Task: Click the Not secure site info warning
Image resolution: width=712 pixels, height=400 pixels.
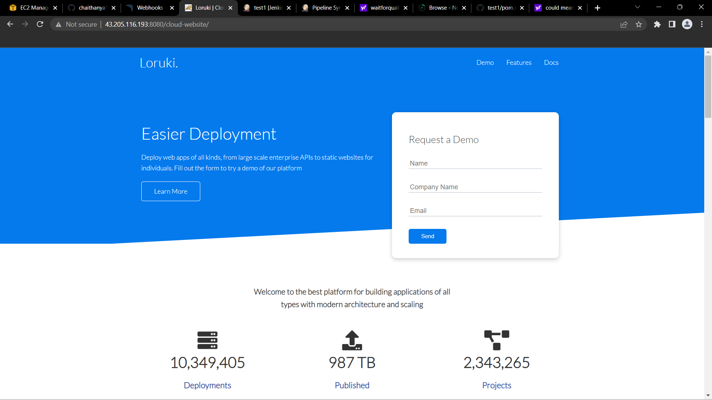Action: (x=76, y=24)
